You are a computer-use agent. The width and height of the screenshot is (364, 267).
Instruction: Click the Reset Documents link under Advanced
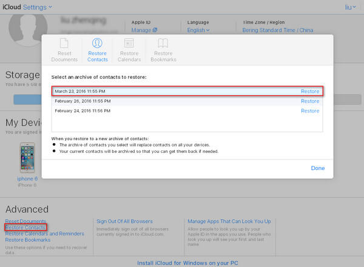[25, 221]
